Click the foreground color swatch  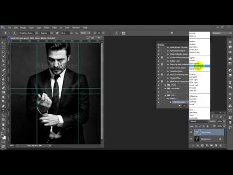[2, 136]
